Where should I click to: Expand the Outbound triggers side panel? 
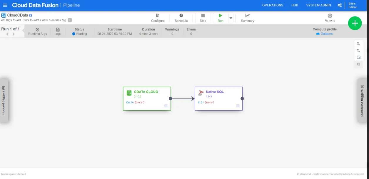click(362, 101)
